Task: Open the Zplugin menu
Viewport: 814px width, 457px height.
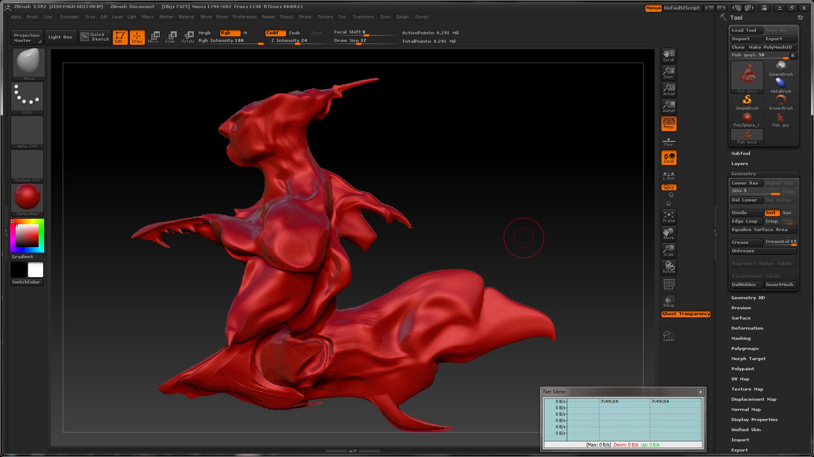Action: click(x=402, y=17)
